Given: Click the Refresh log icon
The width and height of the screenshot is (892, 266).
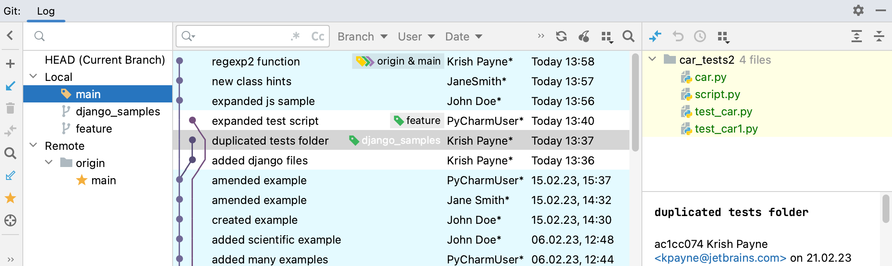Looking at the screenshot, I should pos(561,37).
